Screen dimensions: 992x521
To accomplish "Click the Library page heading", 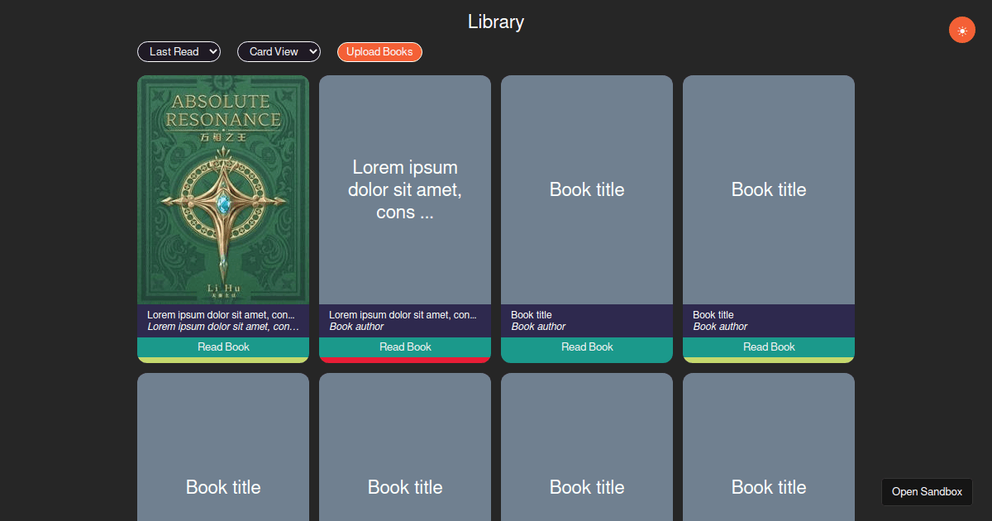I will click(495, 22).
